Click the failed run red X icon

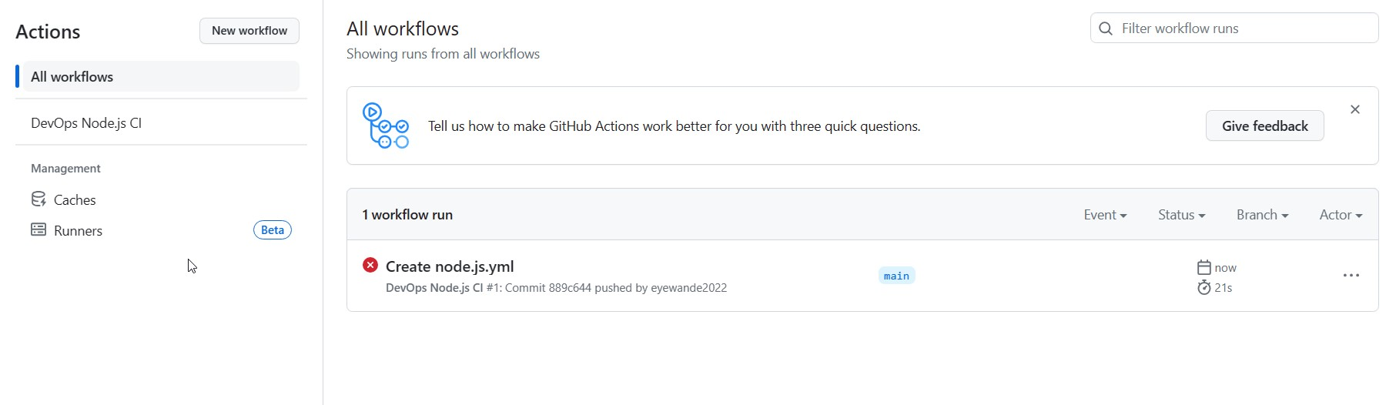point(370,265)
